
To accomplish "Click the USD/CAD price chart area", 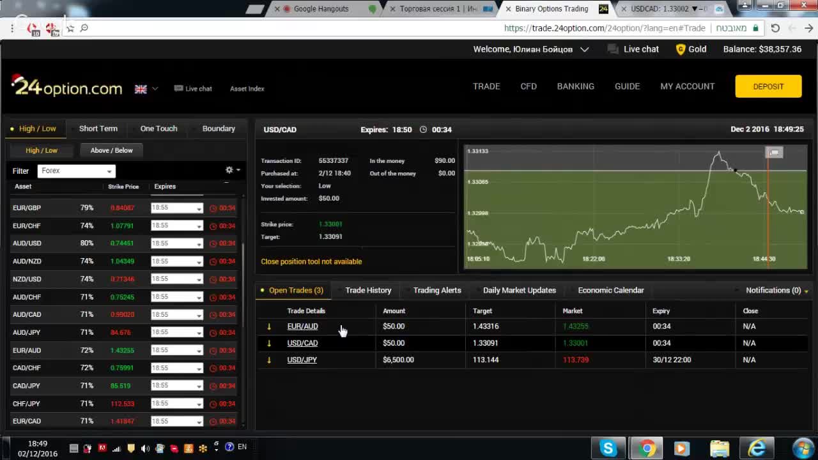I will 636,206.
